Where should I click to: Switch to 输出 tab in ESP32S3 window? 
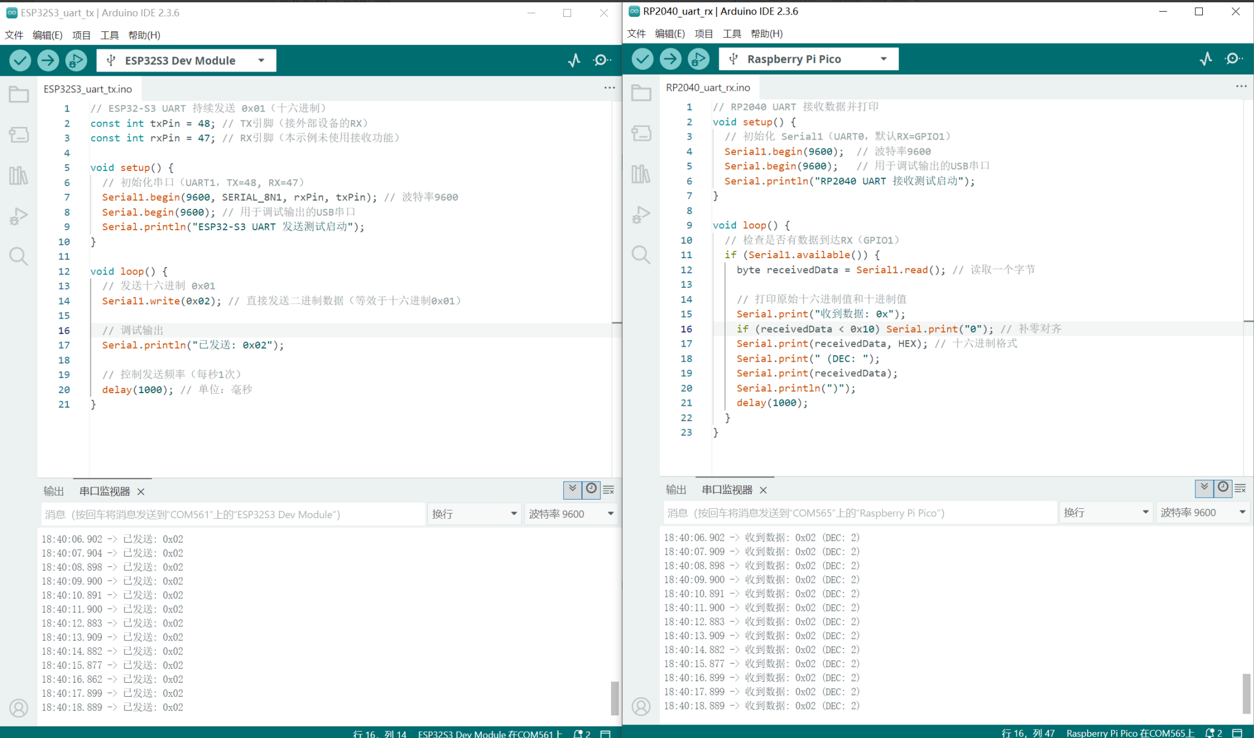53,491
